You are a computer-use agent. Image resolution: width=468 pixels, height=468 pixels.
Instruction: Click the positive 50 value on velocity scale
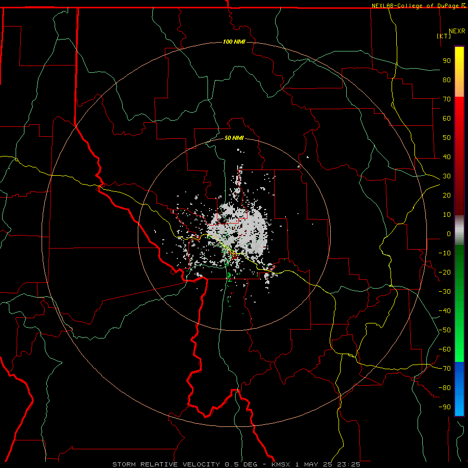[447, 138]
